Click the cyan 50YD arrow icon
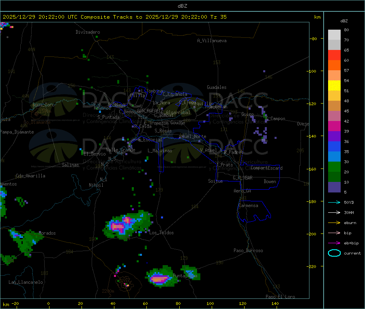The height and width of the screenshot is (309, 365). point(334,202)
